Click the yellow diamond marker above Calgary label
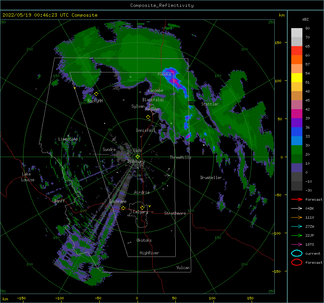 tap(142, 208)
